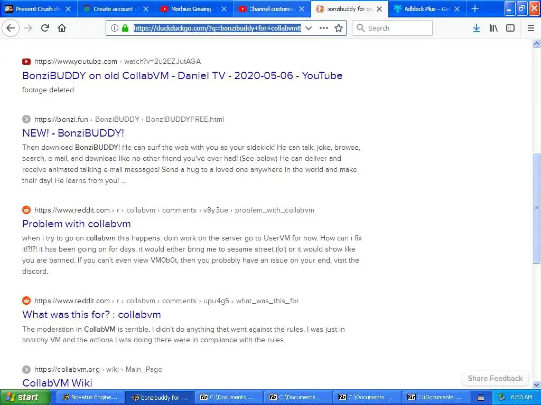
Task: Click the youtube.com watch URL breadcrumb
Action: 117,61
